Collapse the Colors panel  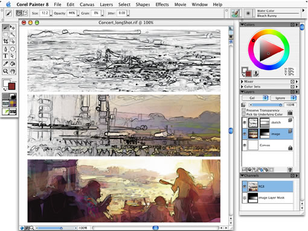tap(242, 25)
